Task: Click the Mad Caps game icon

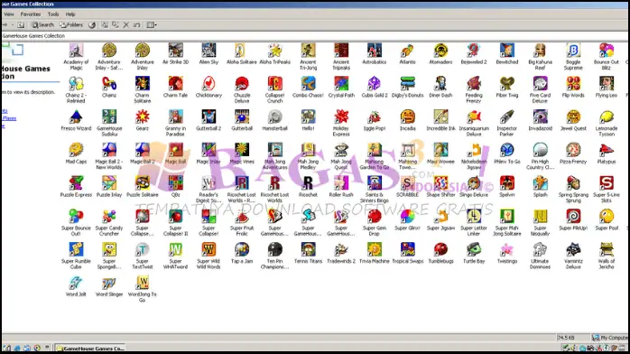Action: pos(76,150)
